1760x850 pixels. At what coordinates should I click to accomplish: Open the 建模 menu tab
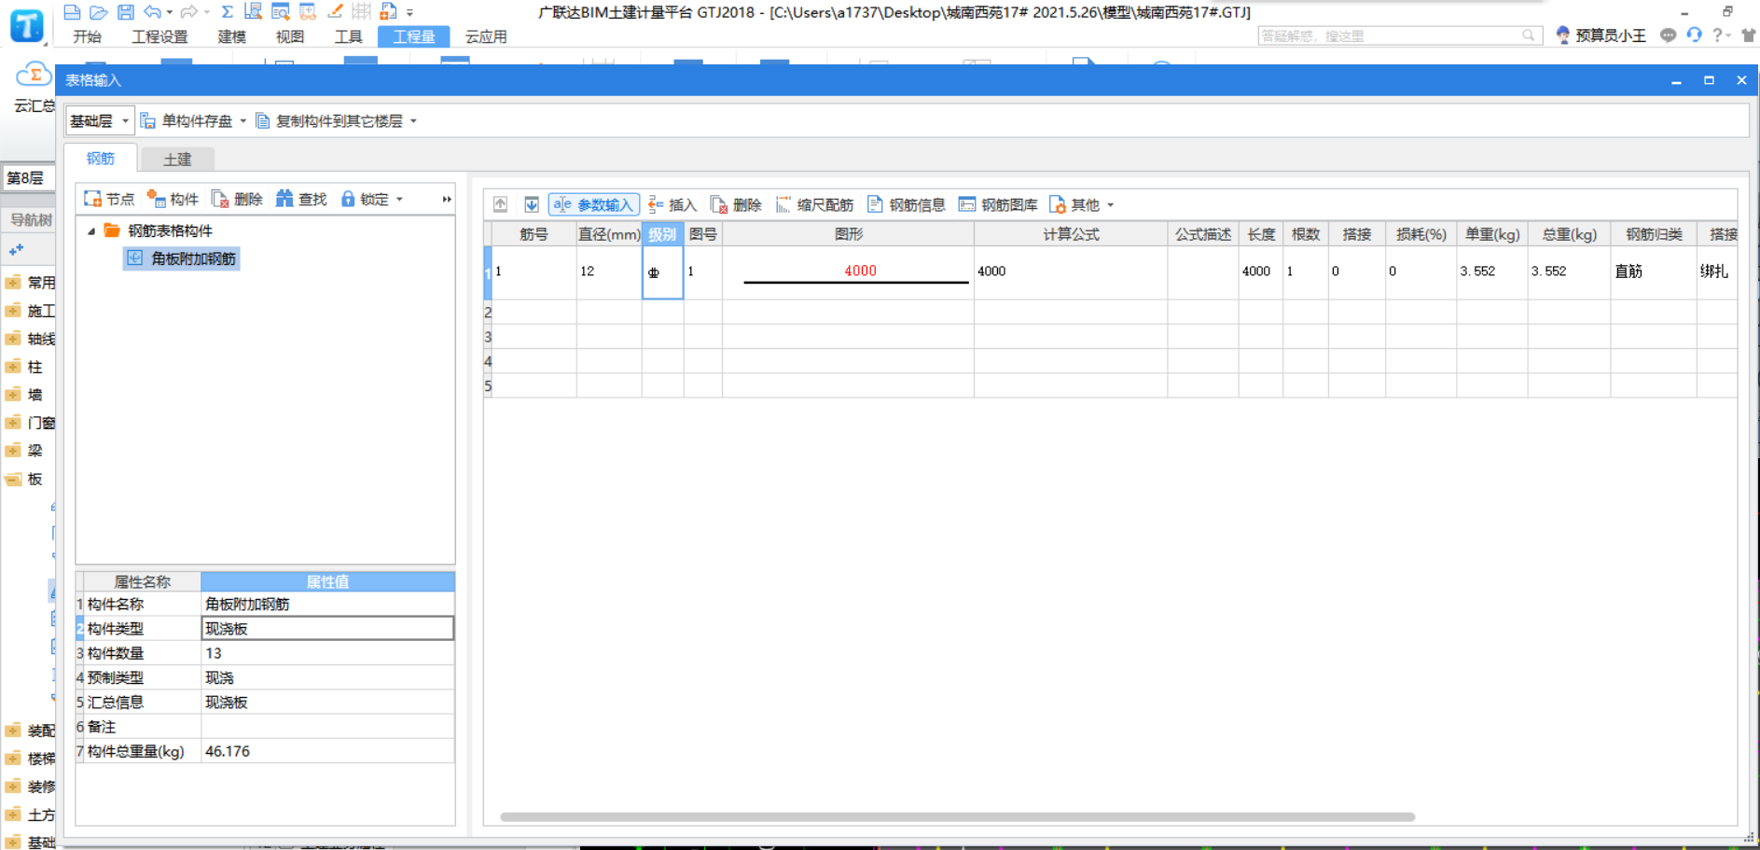coord(231,36)
